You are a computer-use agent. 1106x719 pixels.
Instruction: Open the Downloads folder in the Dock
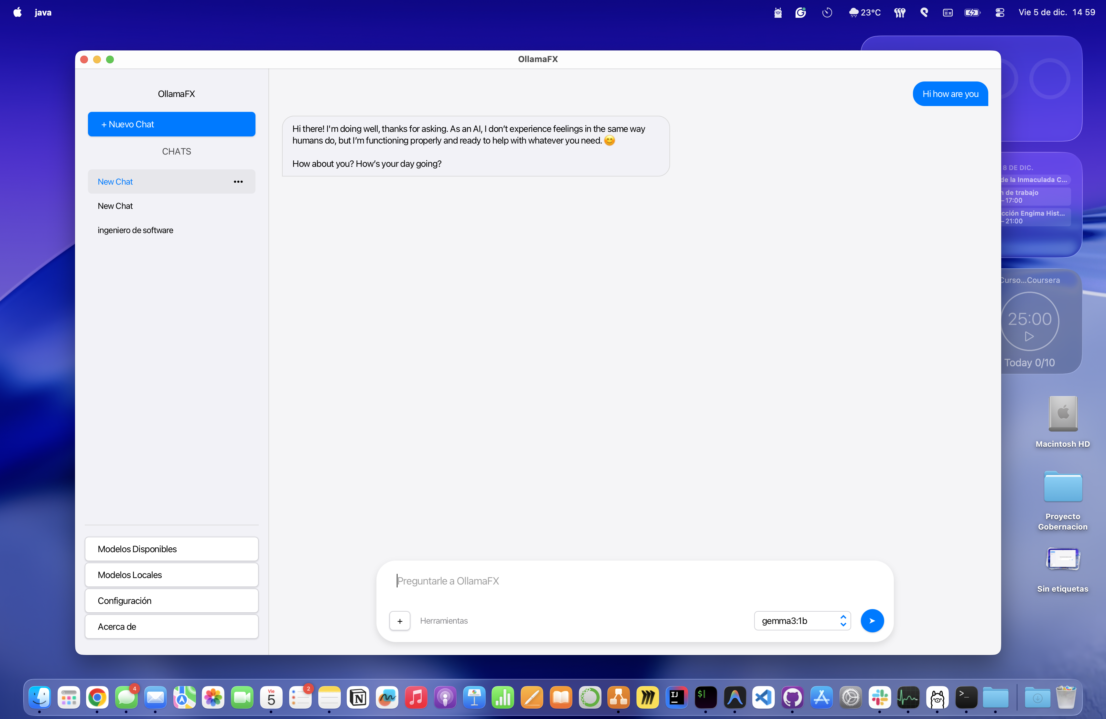pyautogui.click(x=1037, y=697)
